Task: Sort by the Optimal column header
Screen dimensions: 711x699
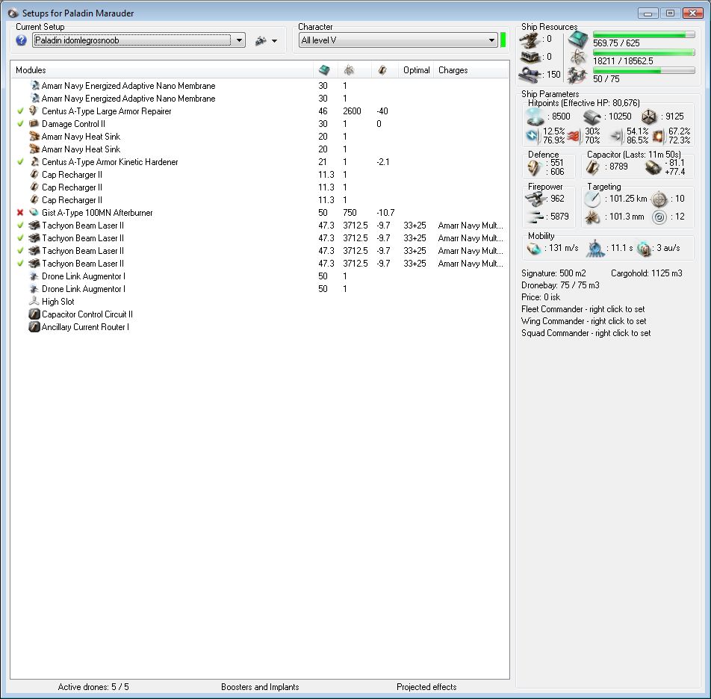Action: [x=416, y=70]
